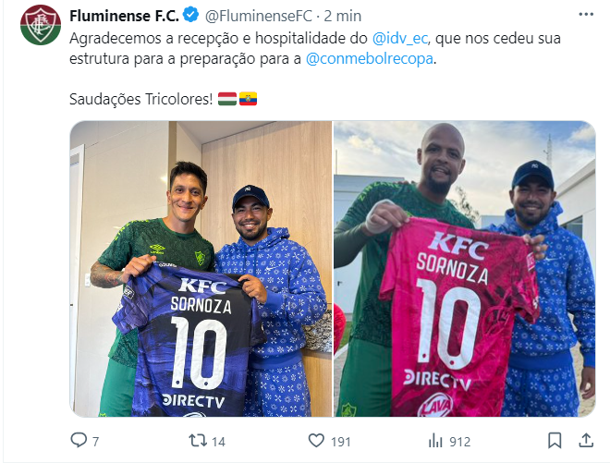610x463 pixels.
Task: Retweet the Fluminense post
Action: coord(198,441)
